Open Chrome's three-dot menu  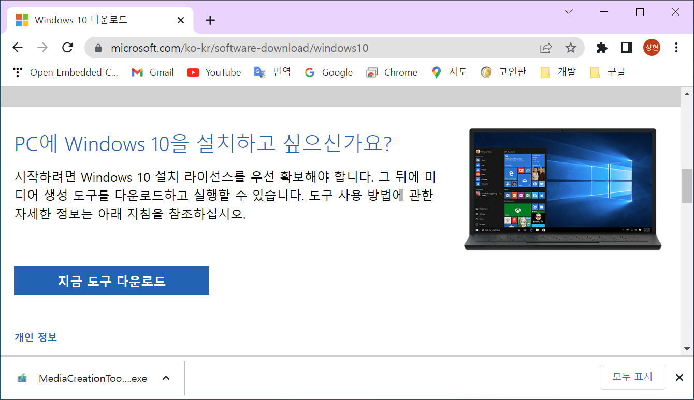676,48
